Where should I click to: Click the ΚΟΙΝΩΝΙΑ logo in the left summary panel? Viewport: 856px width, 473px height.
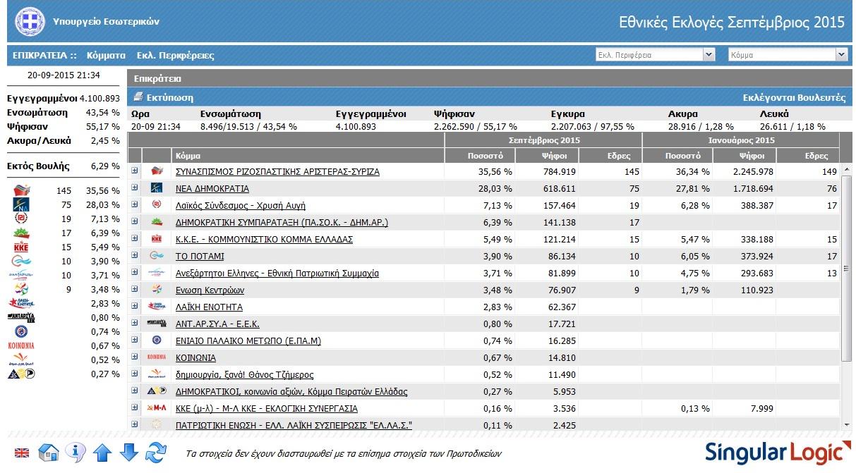(x=21, y=345)
